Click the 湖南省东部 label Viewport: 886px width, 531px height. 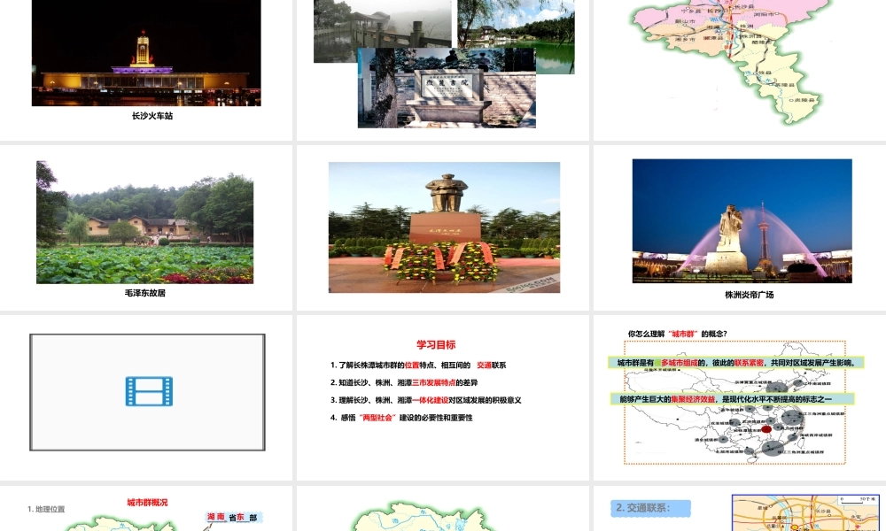coord(234,517)
